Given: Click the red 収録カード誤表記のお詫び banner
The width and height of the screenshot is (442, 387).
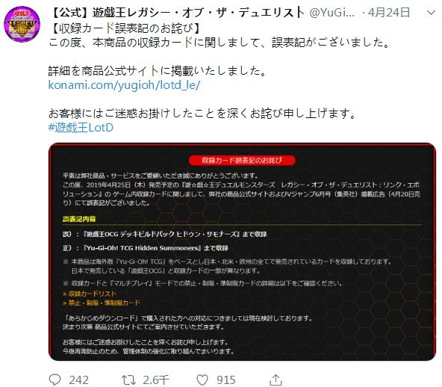Looking at the screenshot, I should point(242,160).
